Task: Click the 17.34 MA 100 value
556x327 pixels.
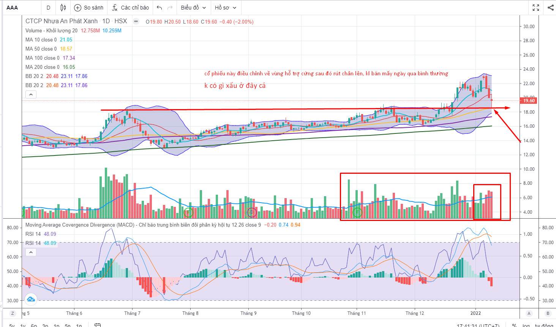Action: pyautogui.click(x=69, y=58)
